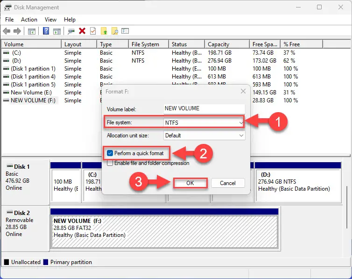Select NEW VOLUME (F:) in volume list

tap(33, 100)
